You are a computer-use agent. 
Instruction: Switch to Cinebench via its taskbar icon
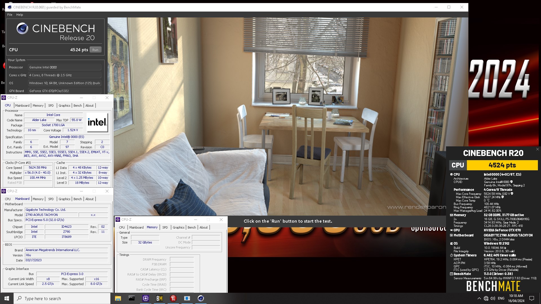pyautogui.click(x=201, y=298)
